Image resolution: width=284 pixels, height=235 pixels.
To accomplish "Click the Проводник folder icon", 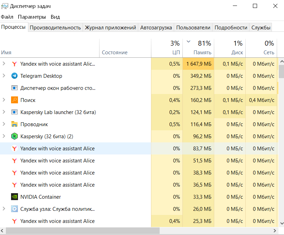I will coord(15,124).
